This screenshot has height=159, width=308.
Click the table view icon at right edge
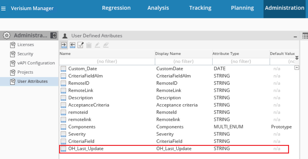(305, 36)
